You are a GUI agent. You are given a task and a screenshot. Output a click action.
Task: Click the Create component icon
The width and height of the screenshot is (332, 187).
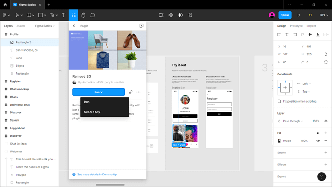171,15
